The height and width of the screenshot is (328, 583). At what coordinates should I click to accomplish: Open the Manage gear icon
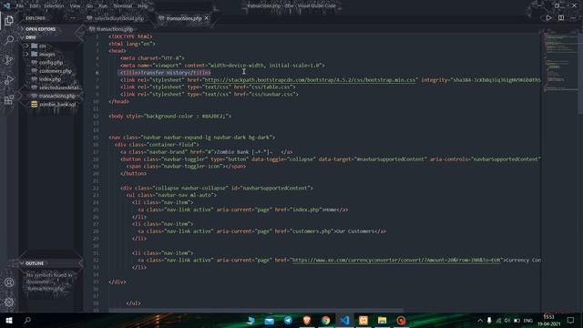(x=9, y=302)
